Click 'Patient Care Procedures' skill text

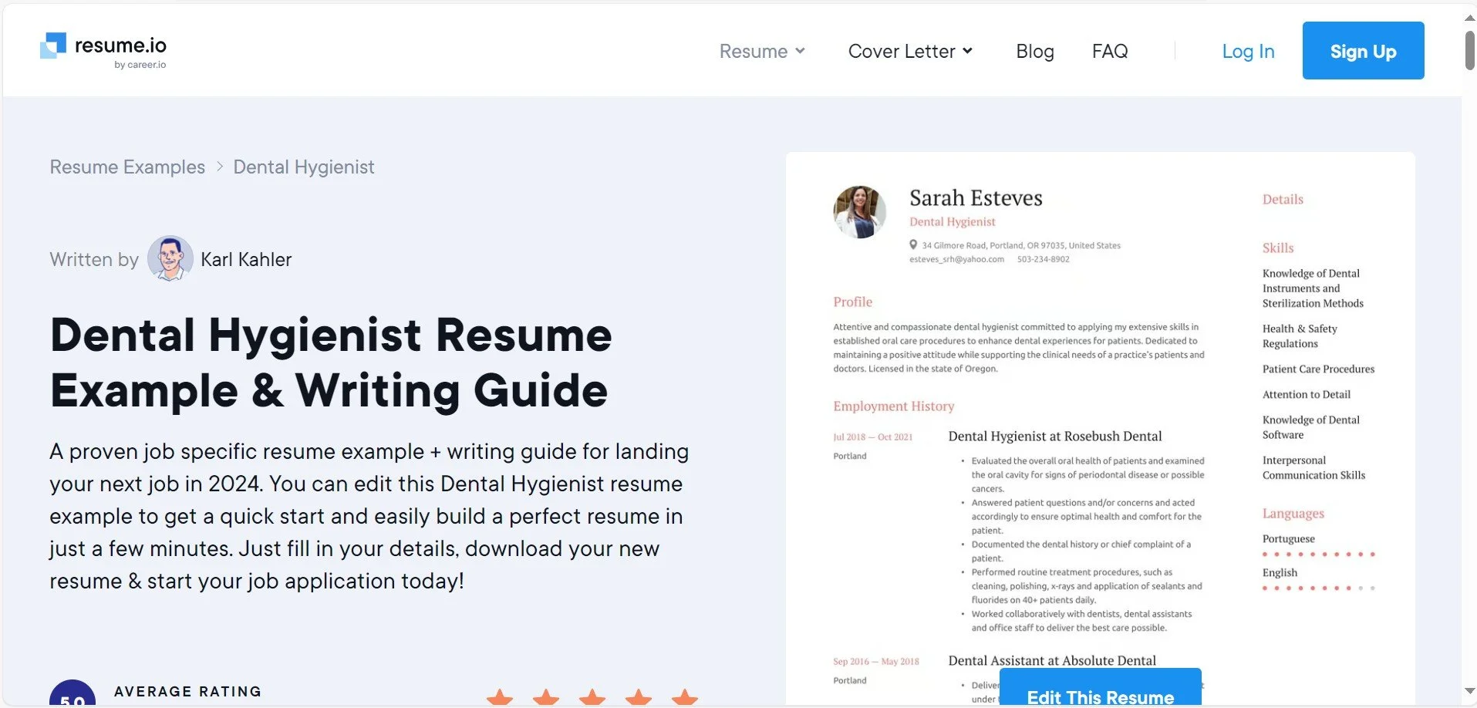coord(1318,369)
